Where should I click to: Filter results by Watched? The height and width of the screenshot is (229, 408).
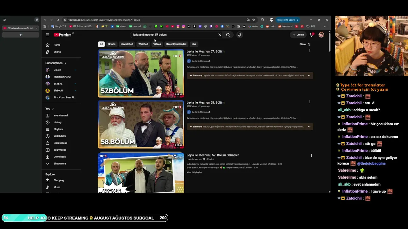143,44
